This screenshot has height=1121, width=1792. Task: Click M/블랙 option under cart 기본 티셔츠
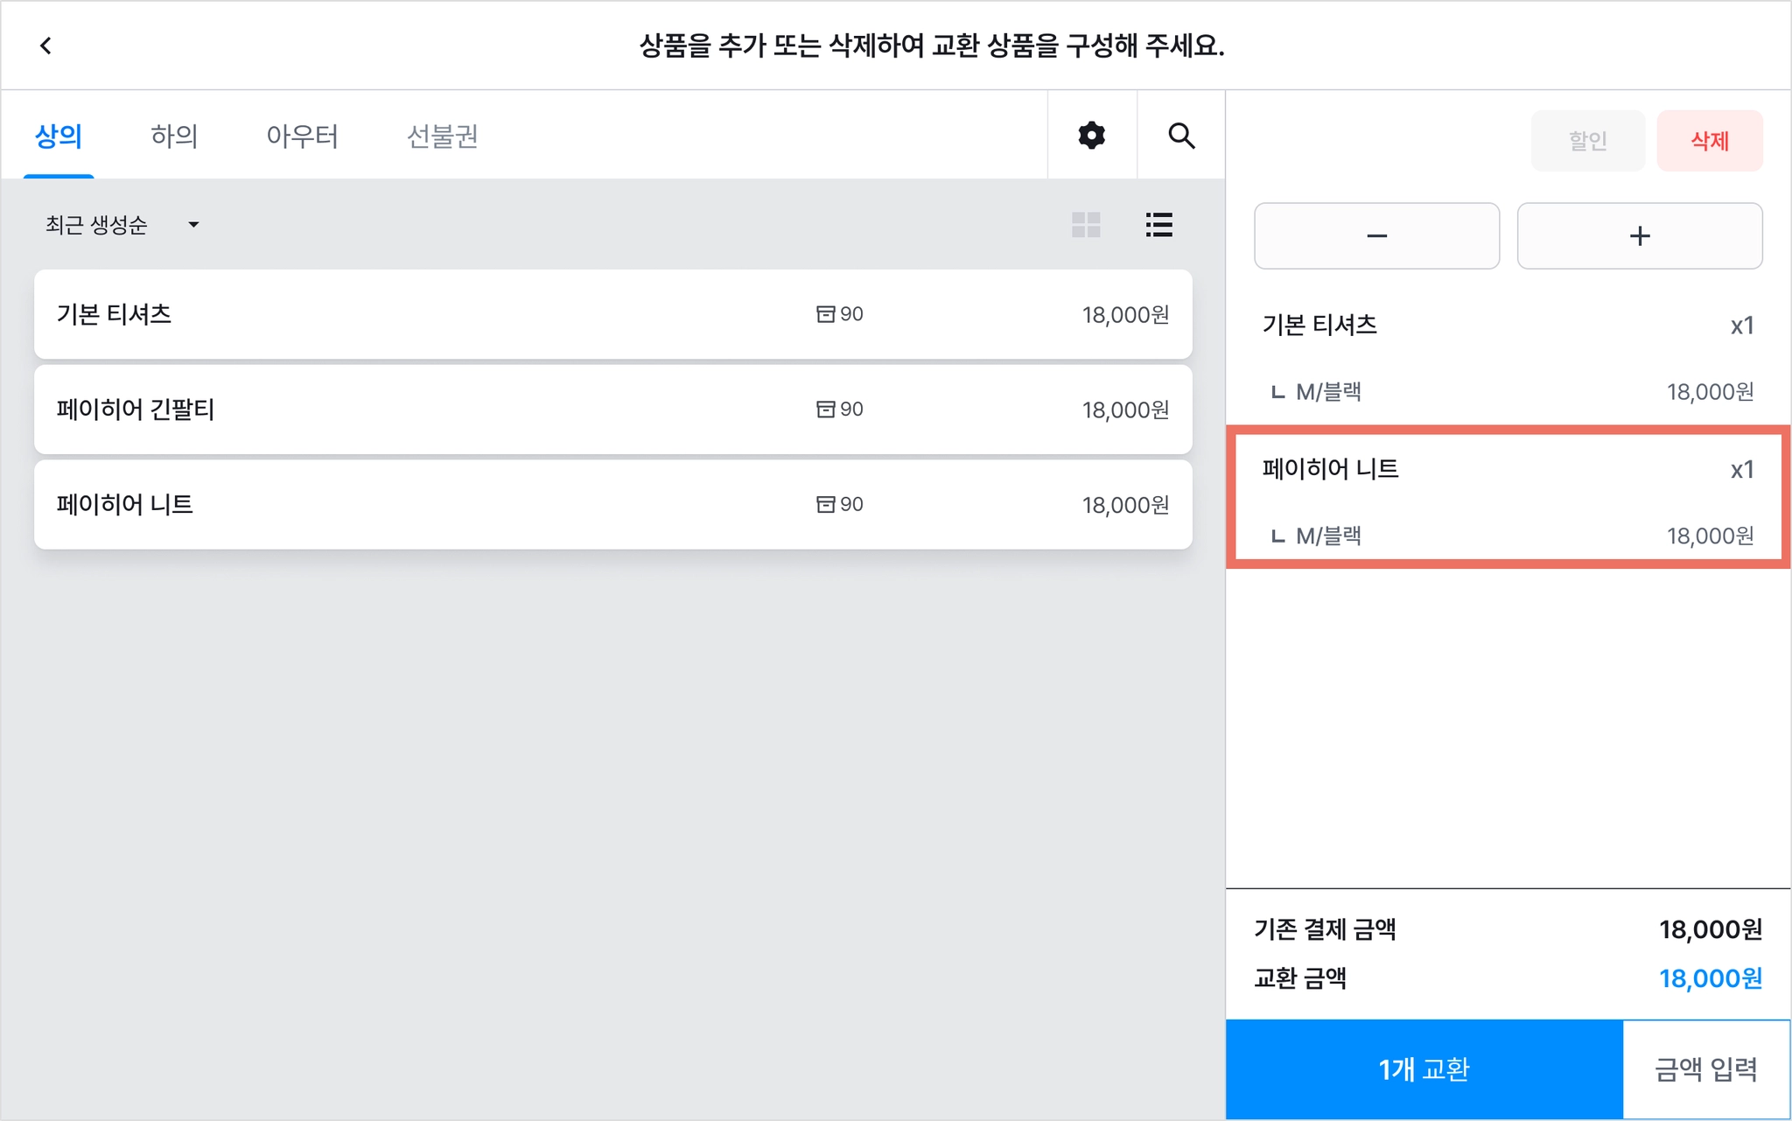(x=1328, y=392)
